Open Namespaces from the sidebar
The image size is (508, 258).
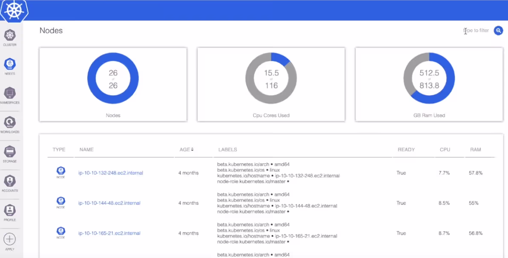(x=10, y=94)
